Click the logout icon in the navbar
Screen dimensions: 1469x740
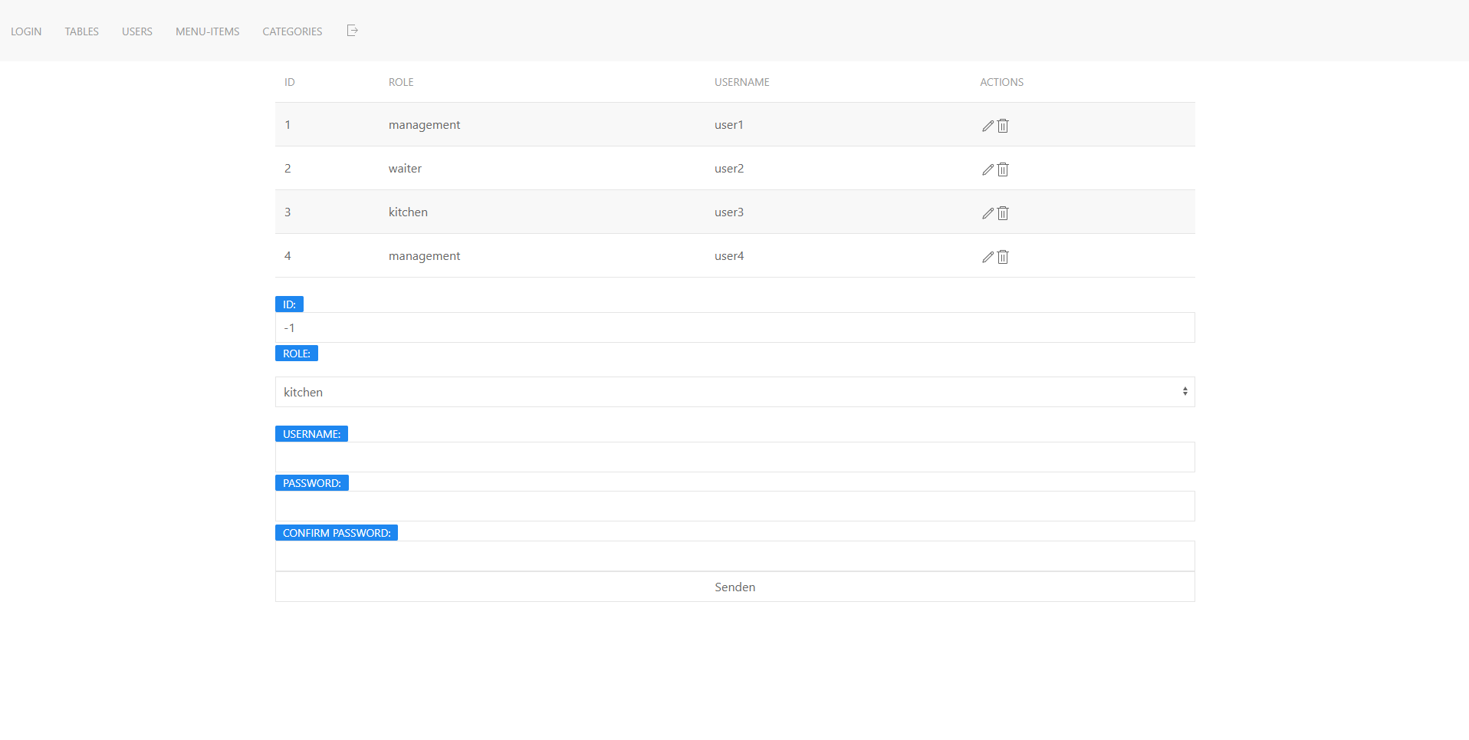(x=352, y=31)
